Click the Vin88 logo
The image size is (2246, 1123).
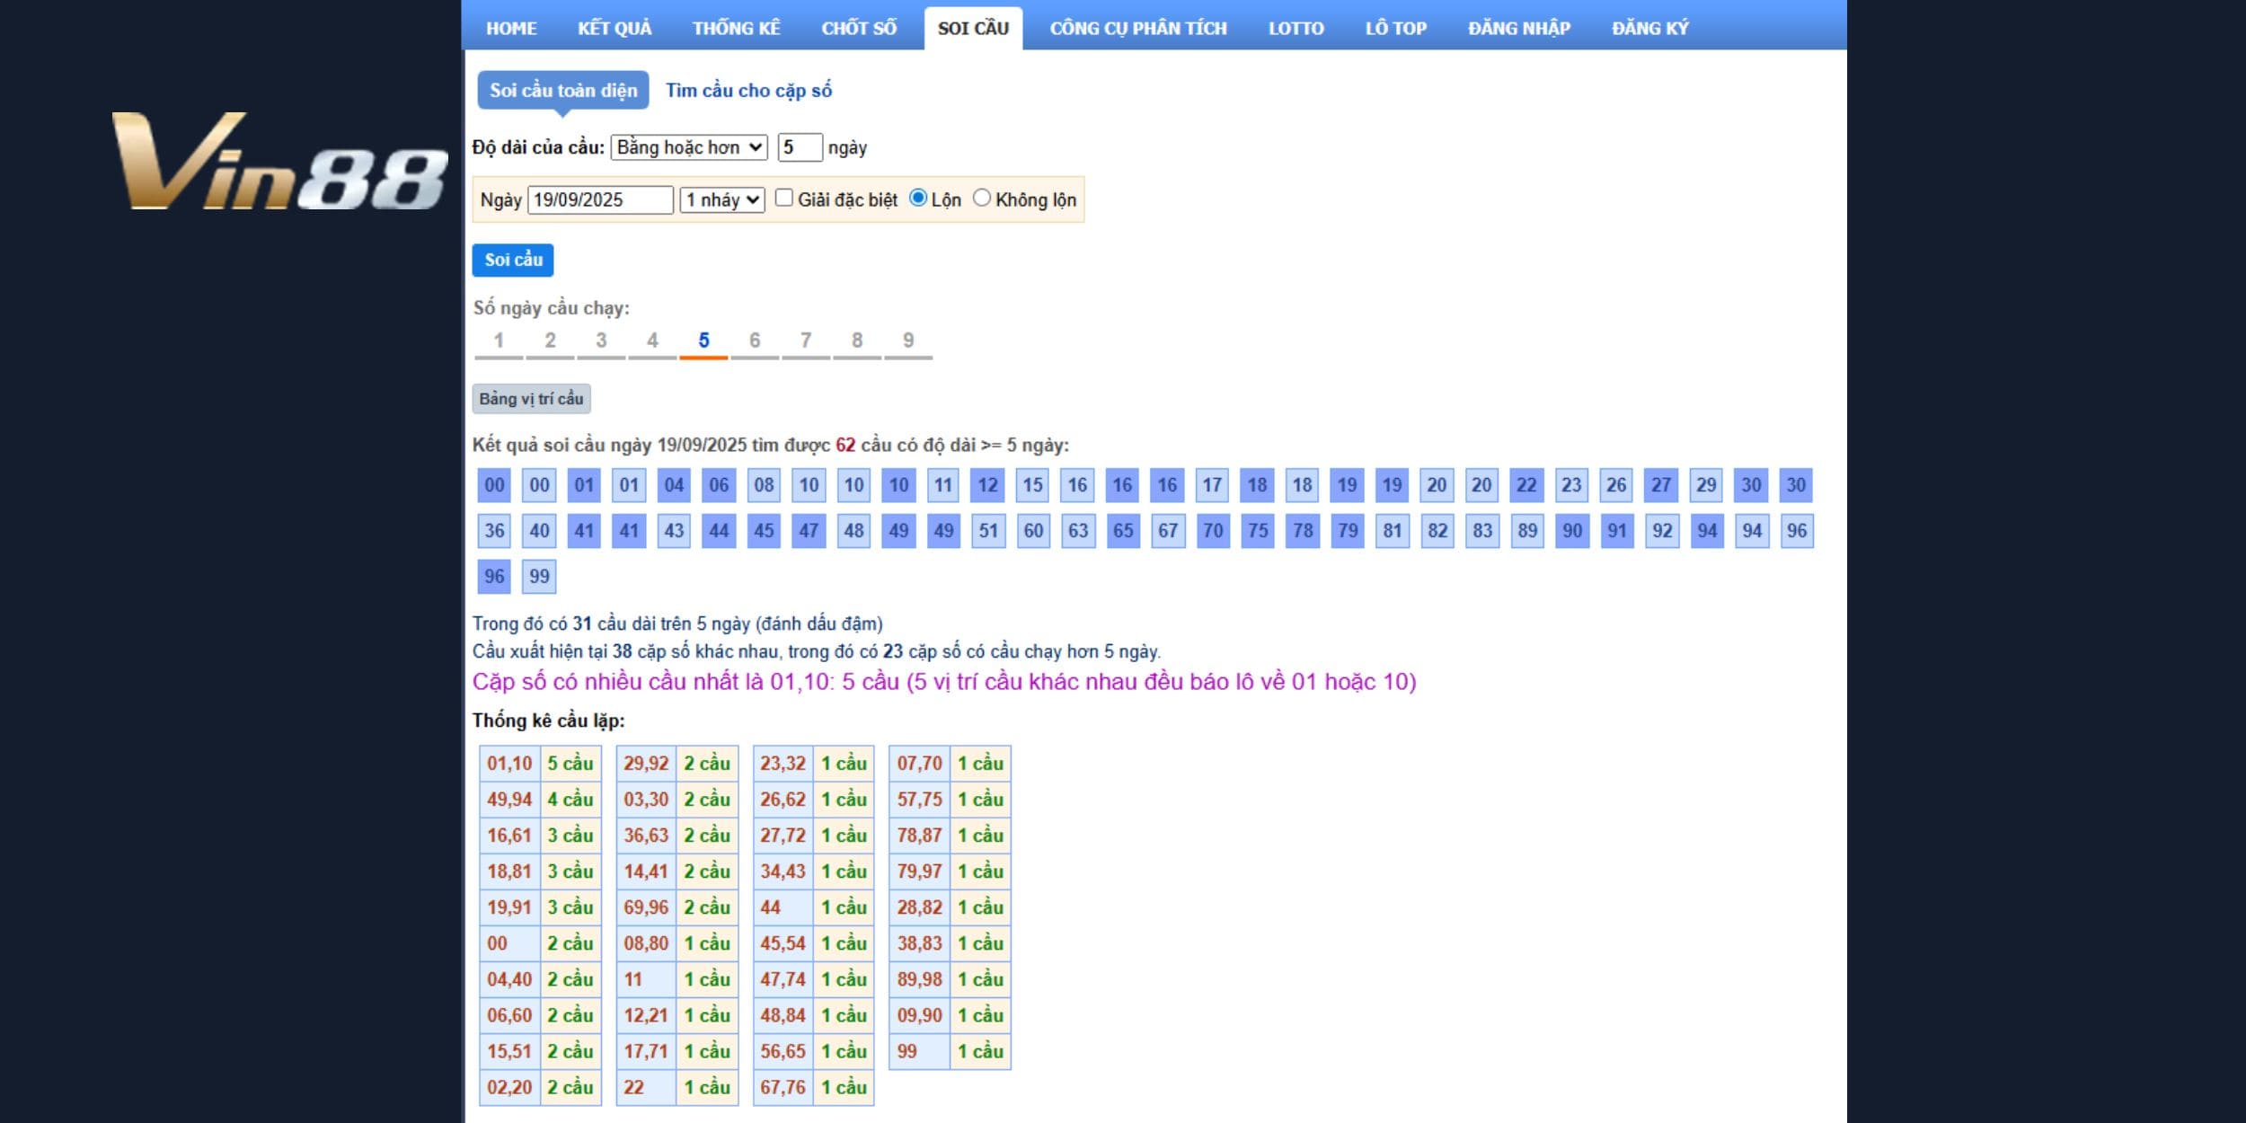click(279, 162)
